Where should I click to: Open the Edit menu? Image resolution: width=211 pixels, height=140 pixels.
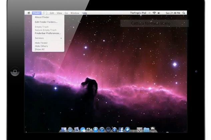(x=52, y=13)
